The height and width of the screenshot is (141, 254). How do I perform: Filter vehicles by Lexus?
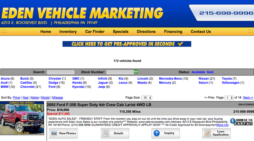click(123, 82)
